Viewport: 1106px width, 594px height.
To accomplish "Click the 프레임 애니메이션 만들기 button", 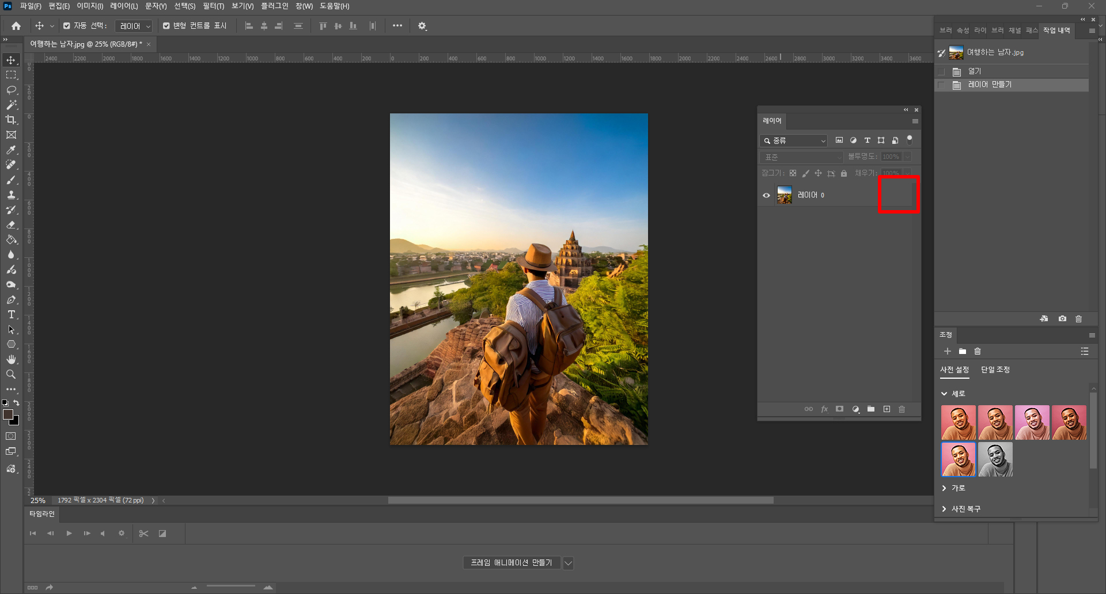I will click(x=512, y=563).
